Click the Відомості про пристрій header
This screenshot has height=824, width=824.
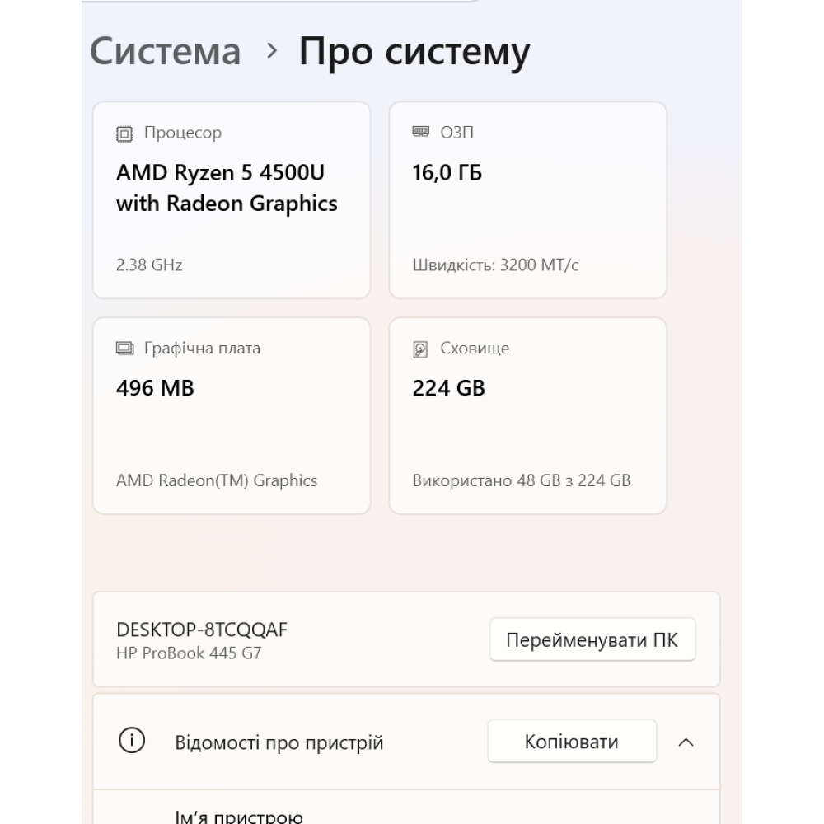279,742
